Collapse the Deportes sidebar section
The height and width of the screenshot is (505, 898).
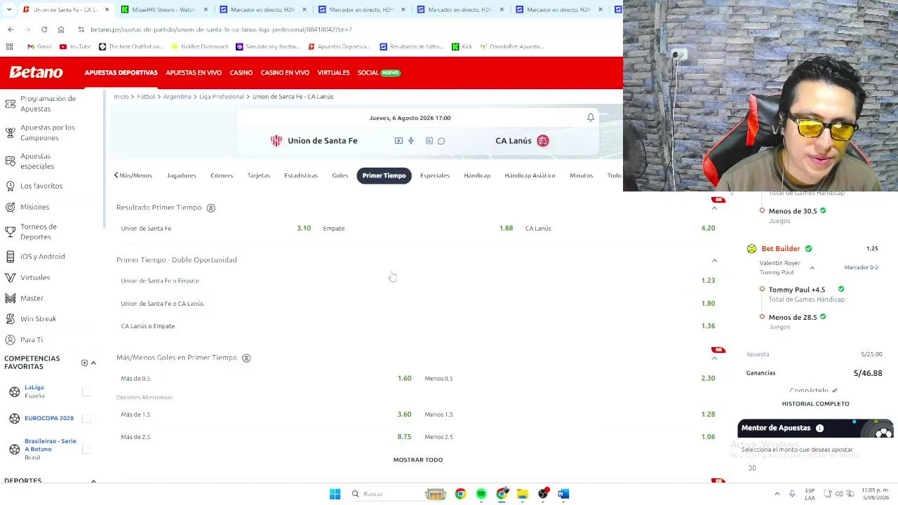[x=93, y=481]
